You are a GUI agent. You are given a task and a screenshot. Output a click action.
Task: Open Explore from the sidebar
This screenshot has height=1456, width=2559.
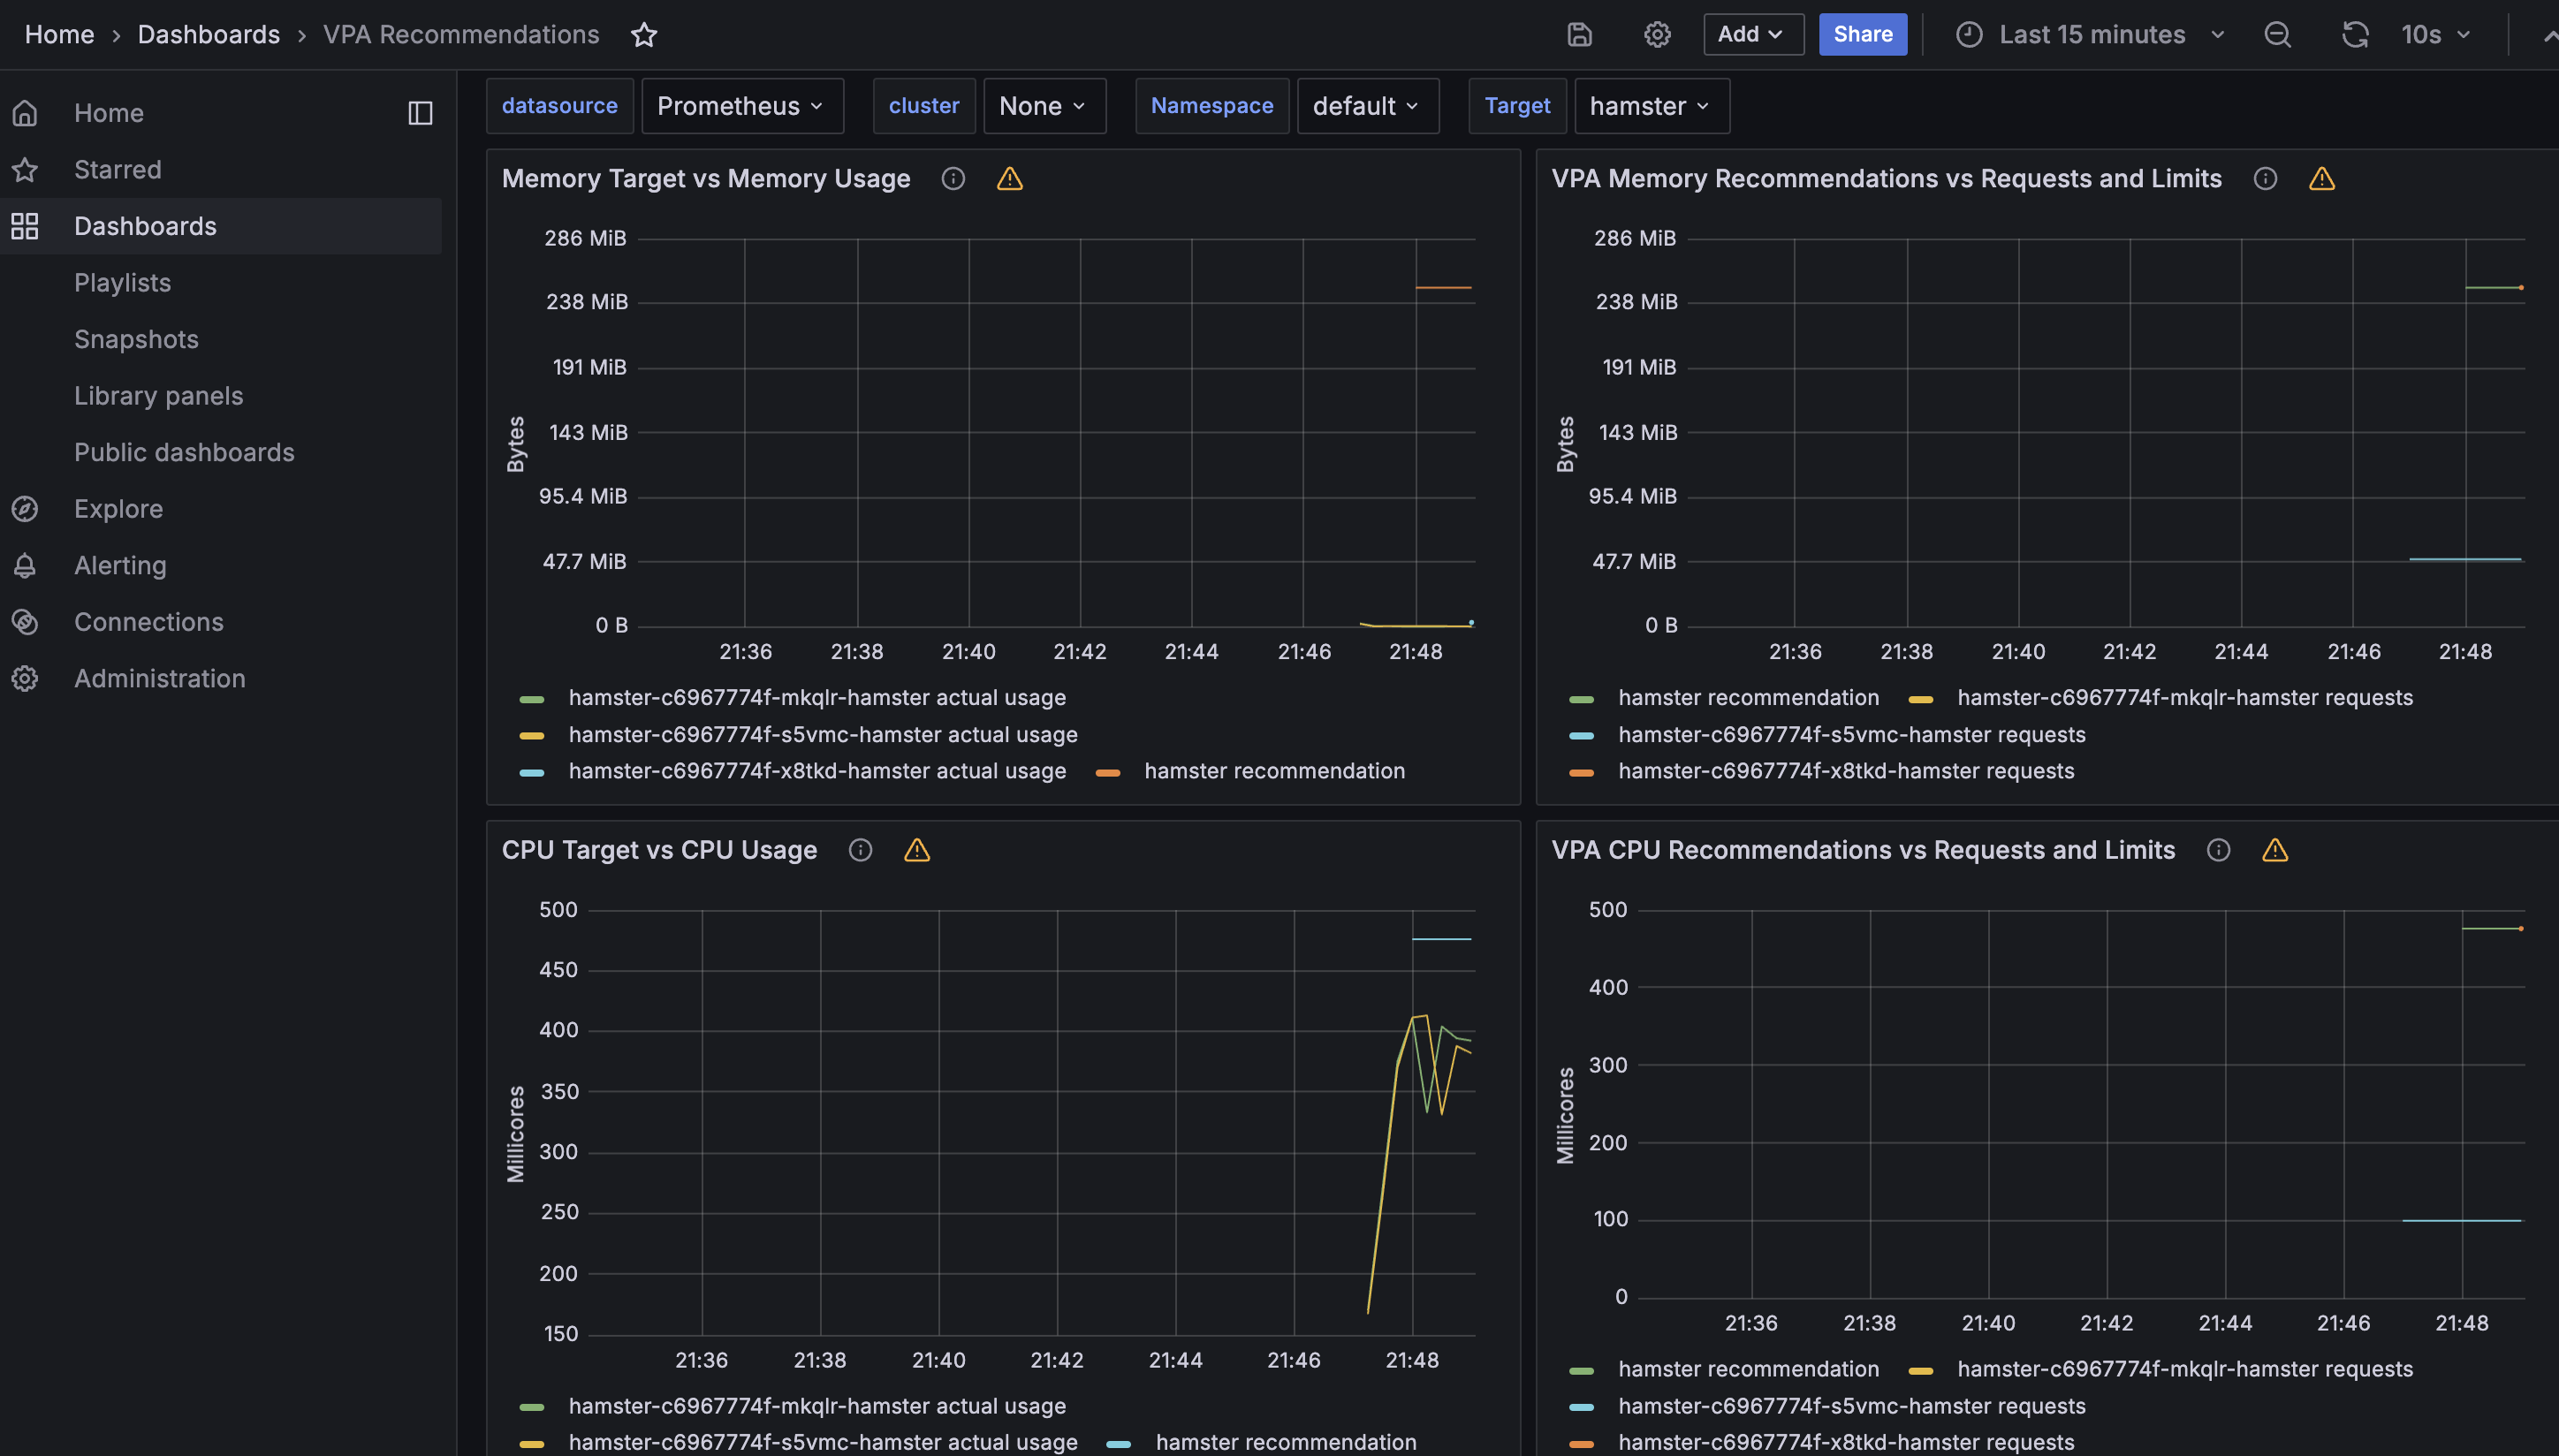pyautogui.click(x=118, y=509)
